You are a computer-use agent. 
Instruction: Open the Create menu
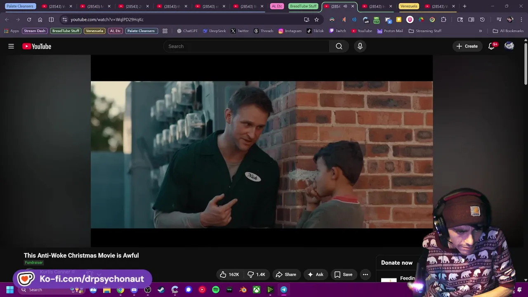tap(467, 46)
